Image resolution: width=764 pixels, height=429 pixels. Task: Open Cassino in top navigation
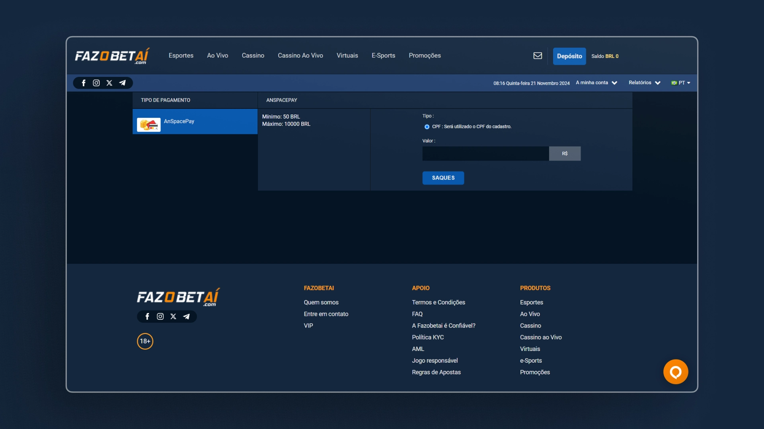click(253, 56)
